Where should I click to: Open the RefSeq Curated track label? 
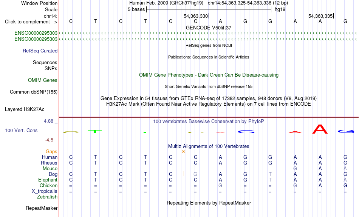(40, 51)
